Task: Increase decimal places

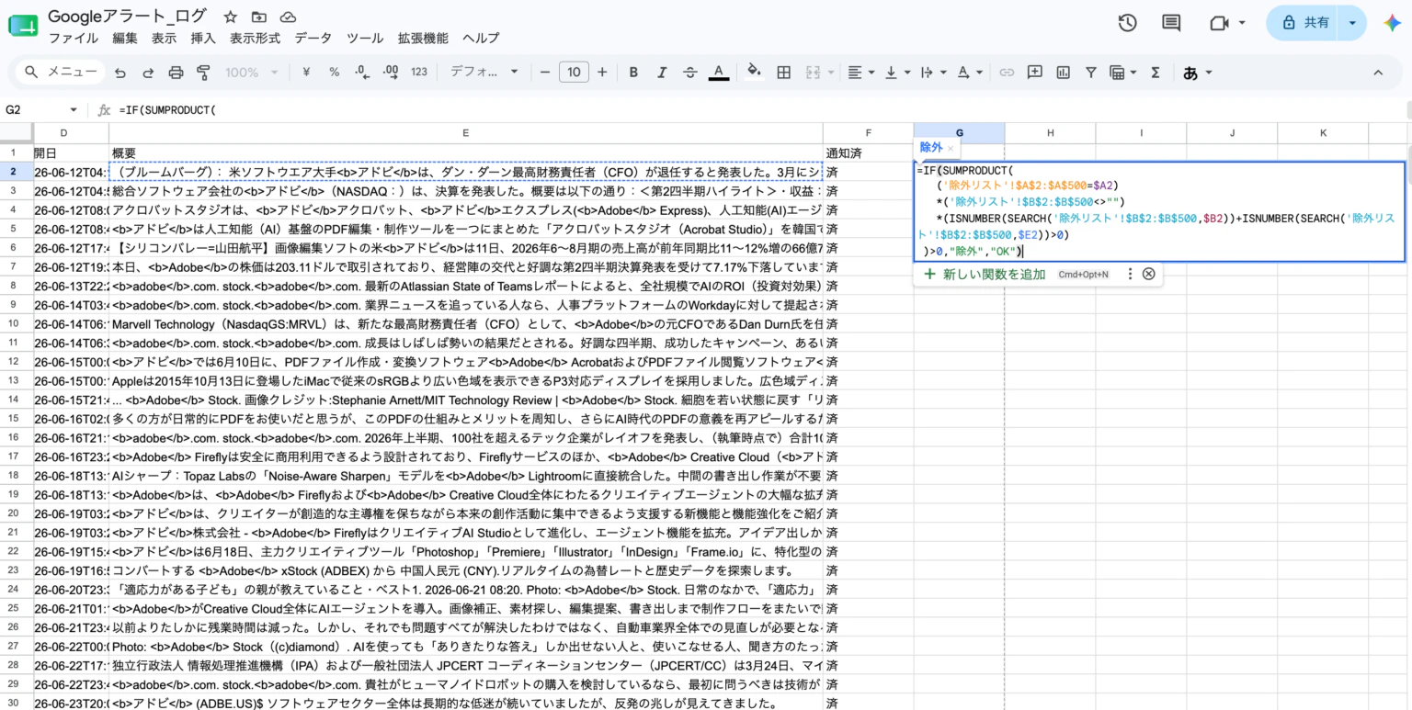Action: 391,72
